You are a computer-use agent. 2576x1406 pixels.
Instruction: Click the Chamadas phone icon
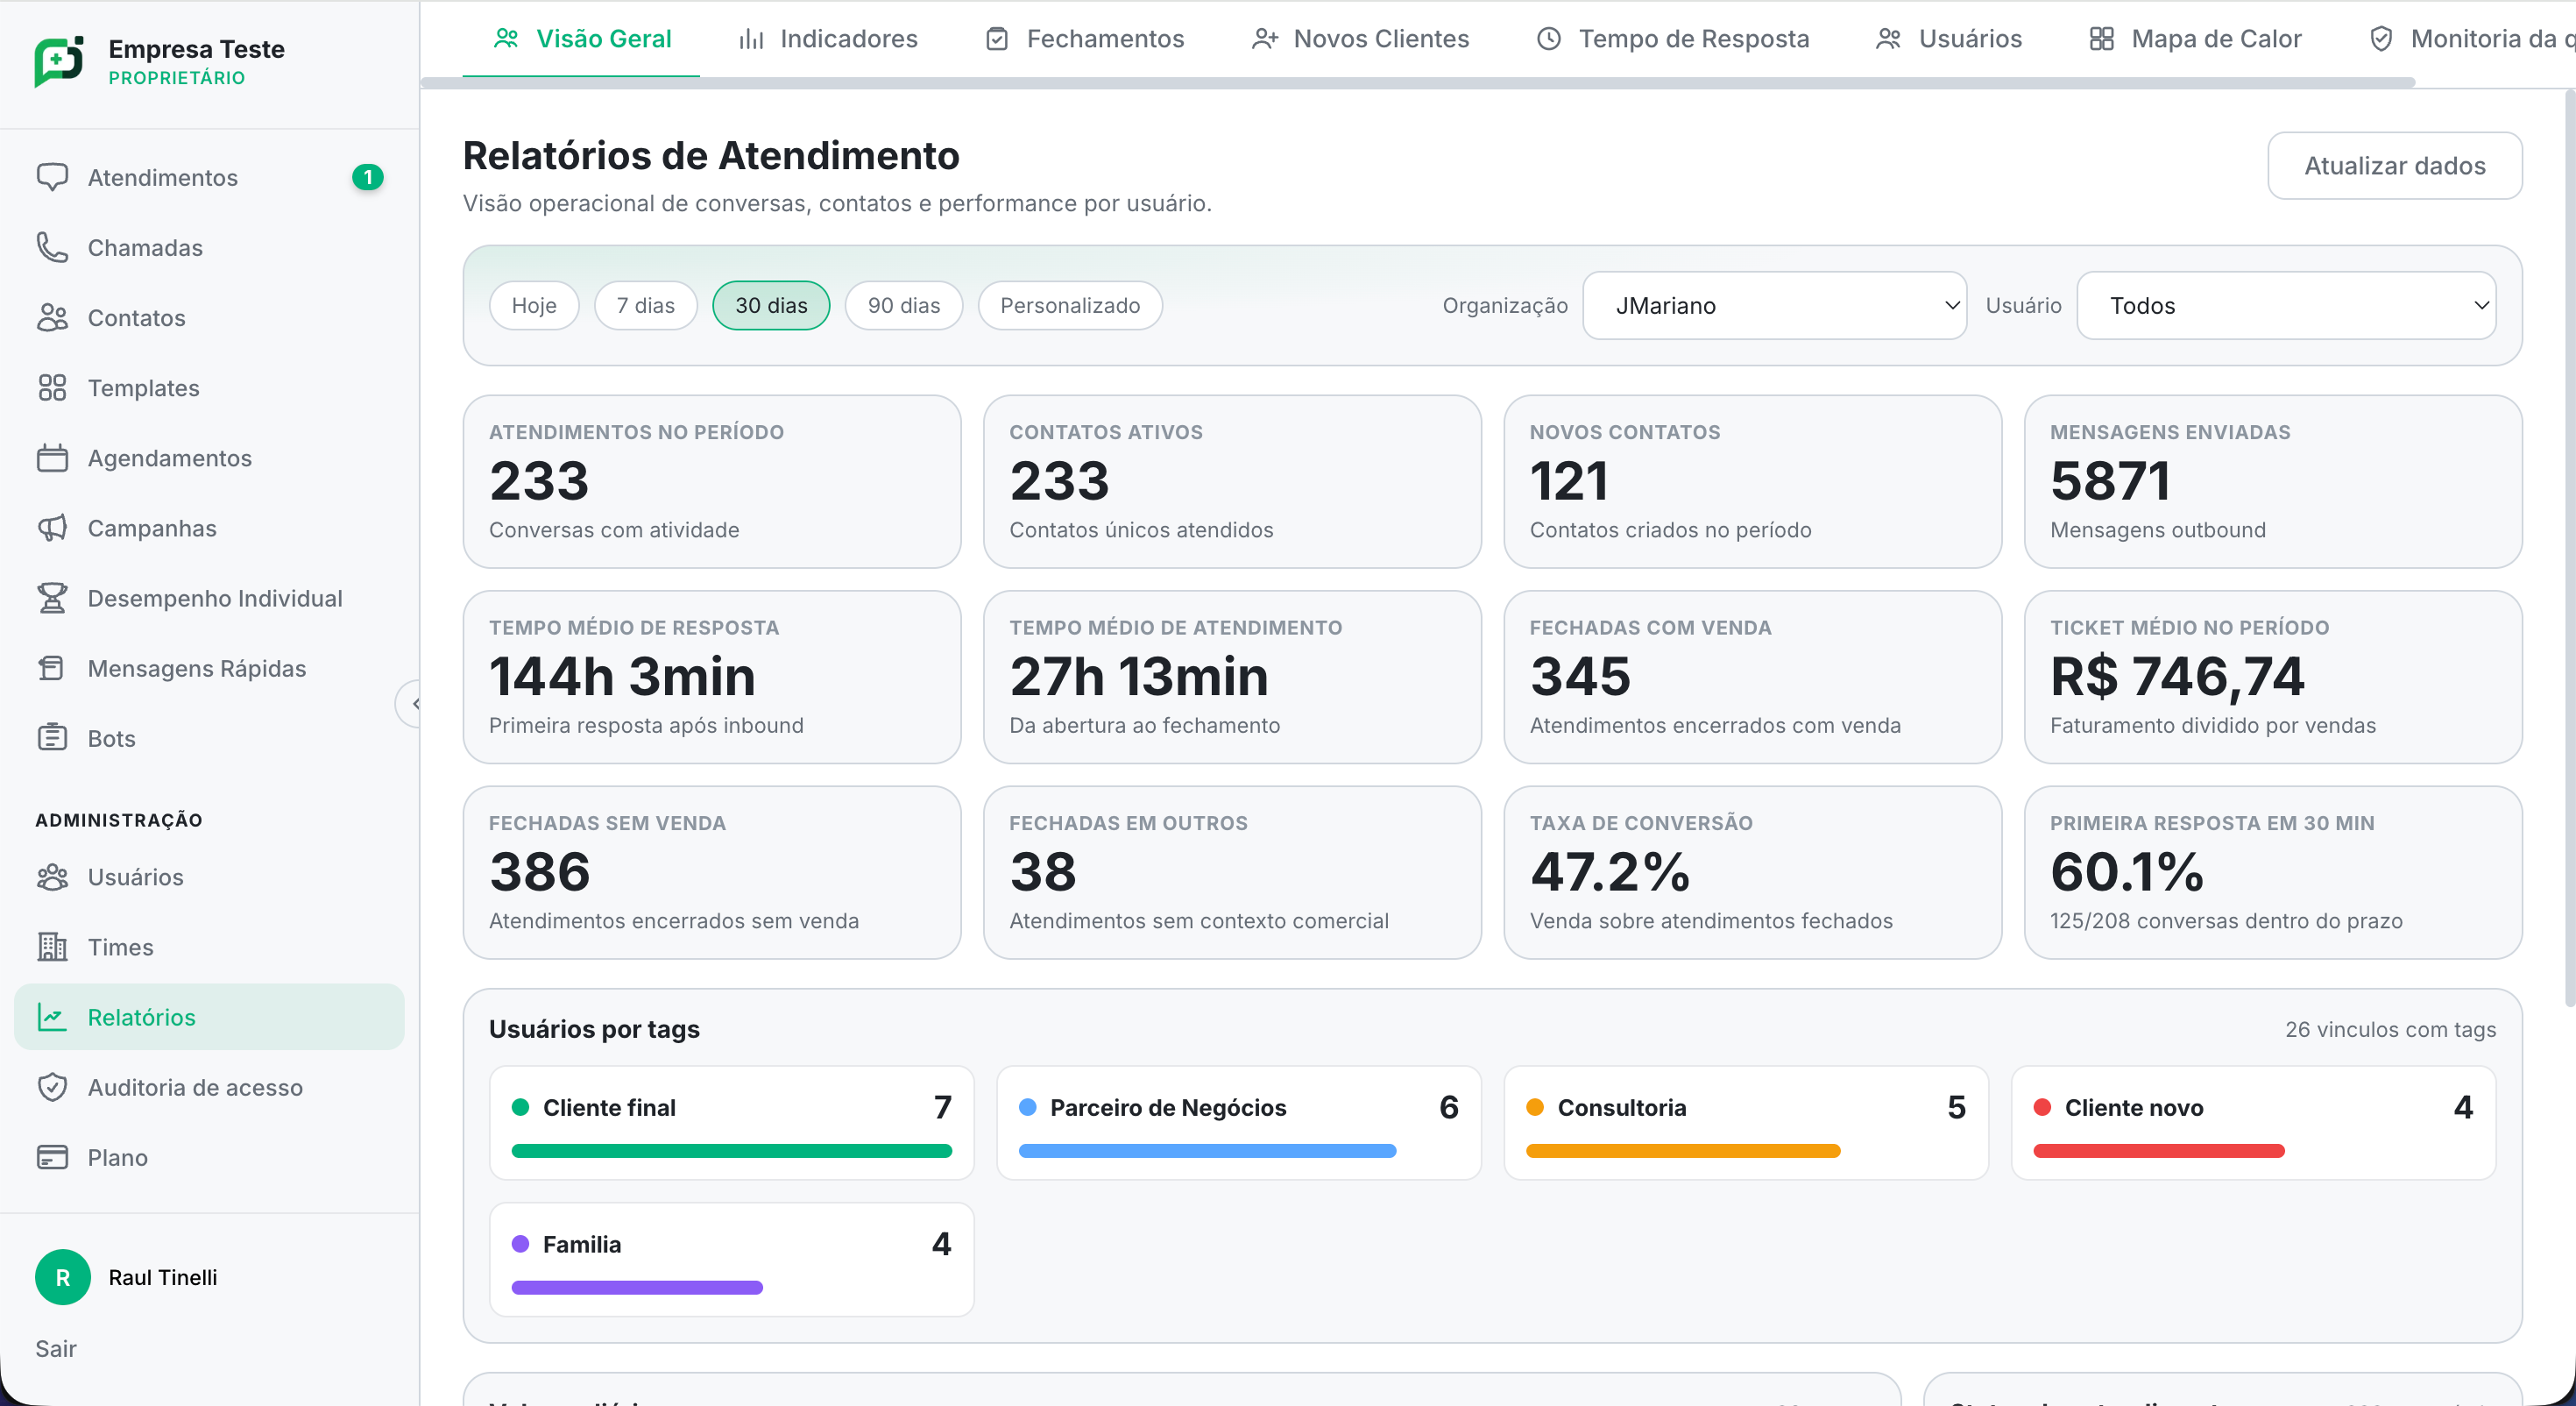pyautogui.click(x=52, y=247)
